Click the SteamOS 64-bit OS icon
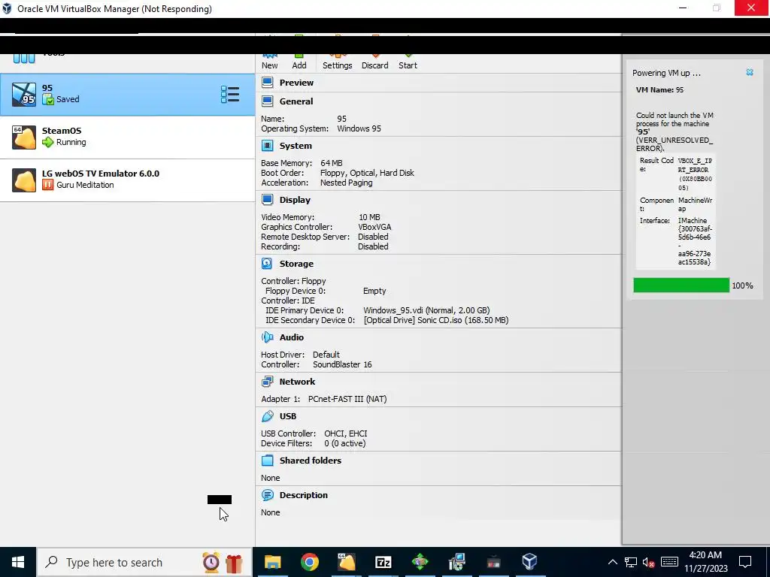 pyautogui.click(x=23, y=137)
